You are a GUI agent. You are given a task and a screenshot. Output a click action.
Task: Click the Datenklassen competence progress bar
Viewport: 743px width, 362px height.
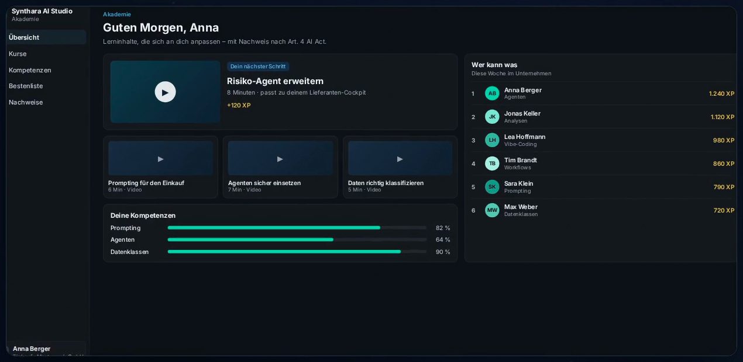pyautogui.click(x=297, y=252)
